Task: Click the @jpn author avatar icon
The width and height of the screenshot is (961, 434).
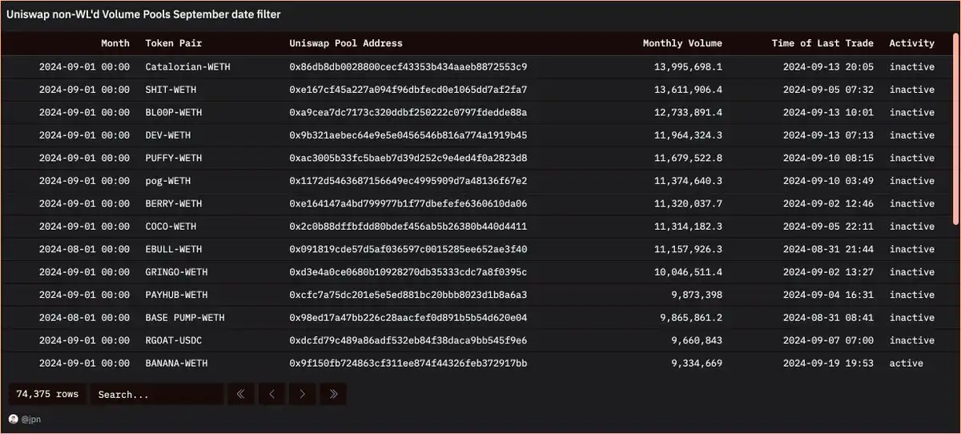Action: pos(13,419)
